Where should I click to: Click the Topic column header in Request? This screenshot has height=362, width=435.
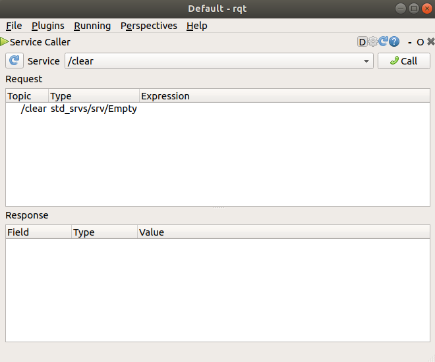[x=27, y=96]
